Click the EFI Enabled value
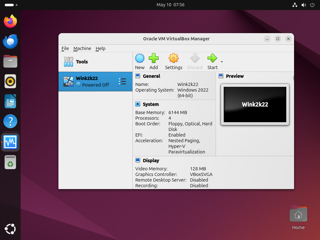Image resolution: width=320 pixels, height=240 pixels. pos(177,135)
